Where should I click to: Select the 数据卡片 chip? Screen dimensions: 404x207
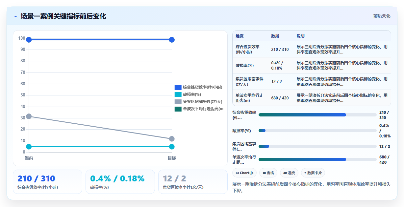point(313,173)
